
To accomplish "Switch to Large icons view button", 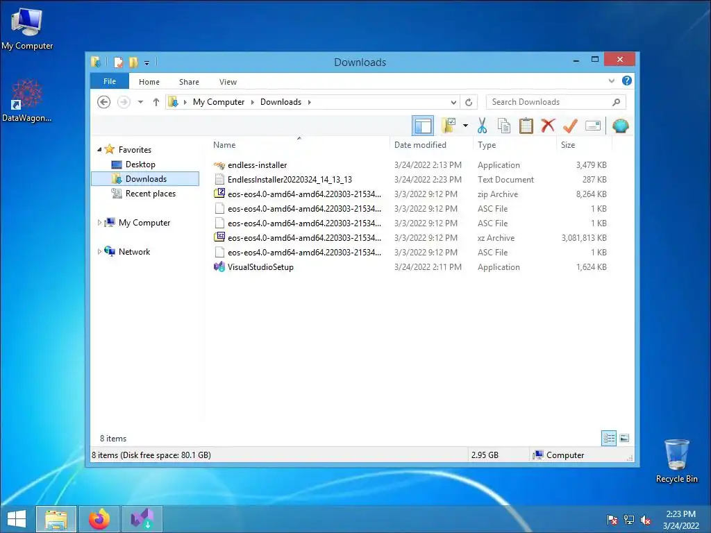I will click(624, 438).
